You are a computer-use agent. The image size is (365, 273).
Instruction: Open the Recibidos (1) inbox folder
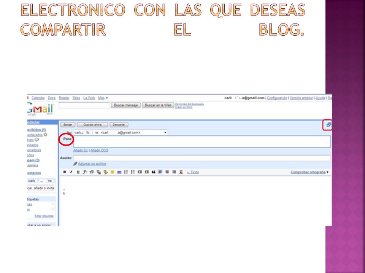(x=36, y=130)
